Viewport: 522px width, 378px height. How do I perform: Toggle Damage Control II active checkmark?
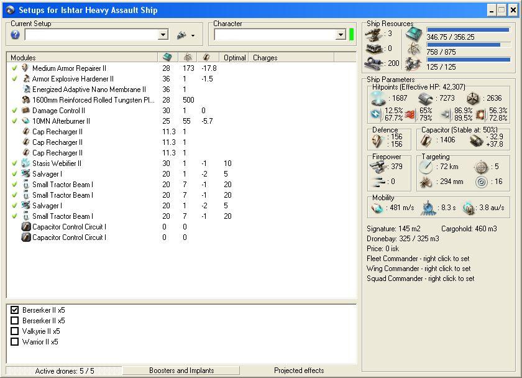point(14,110)
